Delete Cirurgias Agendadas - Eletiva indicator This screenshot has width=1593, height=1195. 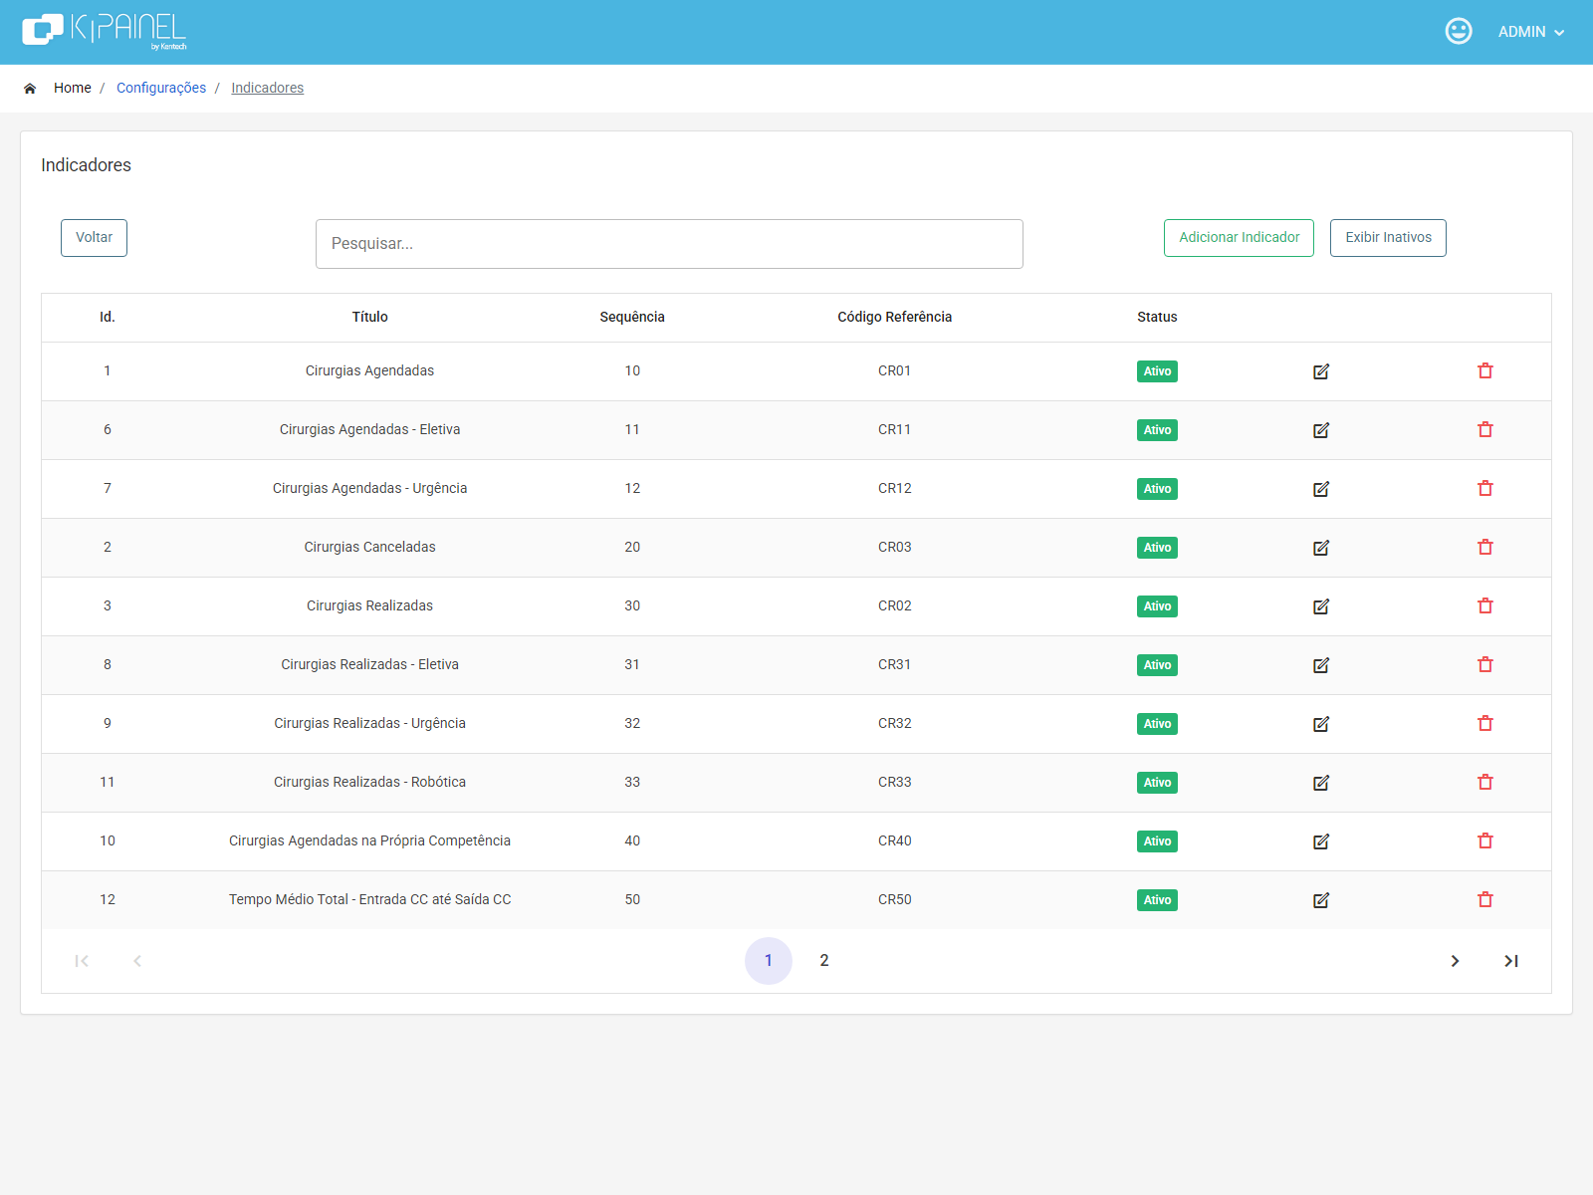(1485, 429)
